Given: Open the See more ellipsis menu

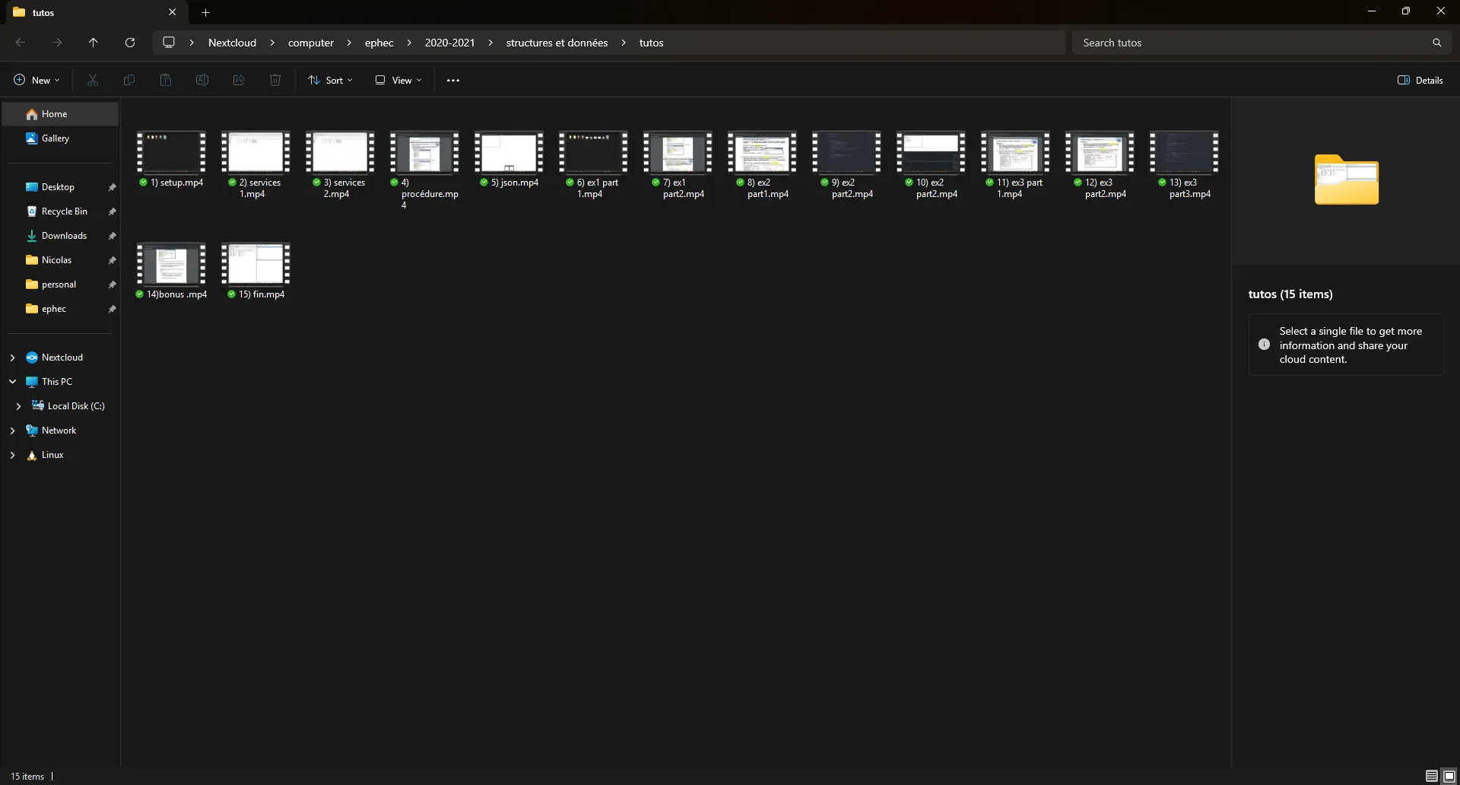Looking at the screenshot, I should click(x=453, y=80).
